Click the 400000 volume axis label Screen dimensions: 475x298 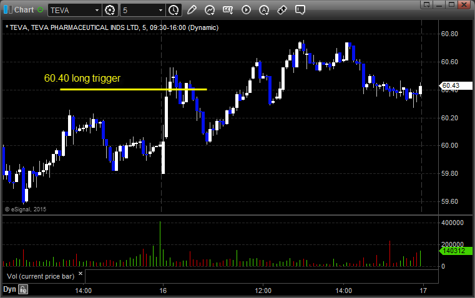[453, 223]
